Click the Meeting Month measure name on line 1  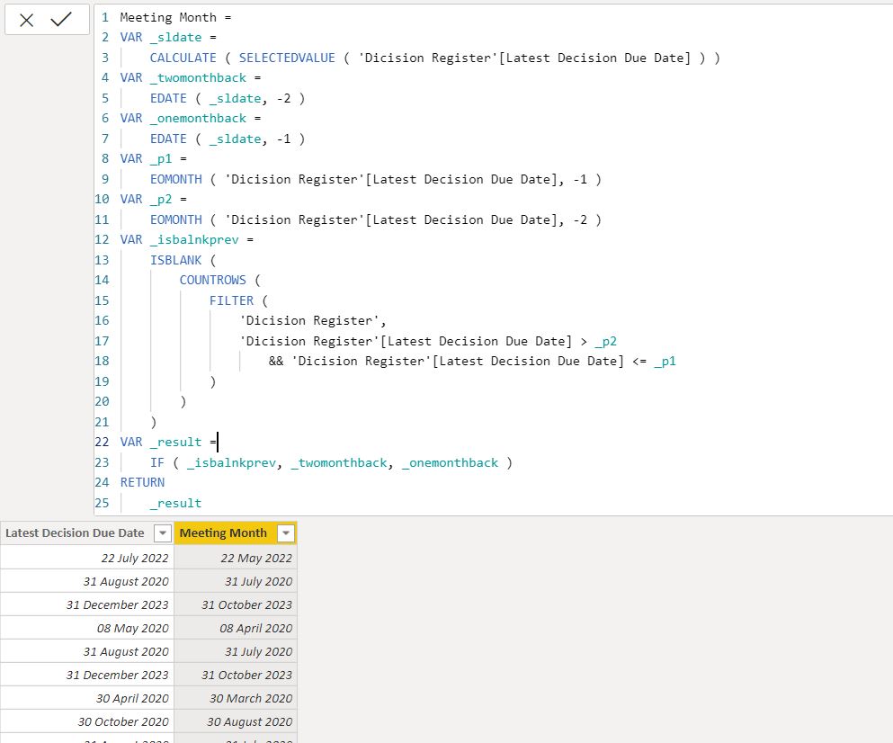168,18
